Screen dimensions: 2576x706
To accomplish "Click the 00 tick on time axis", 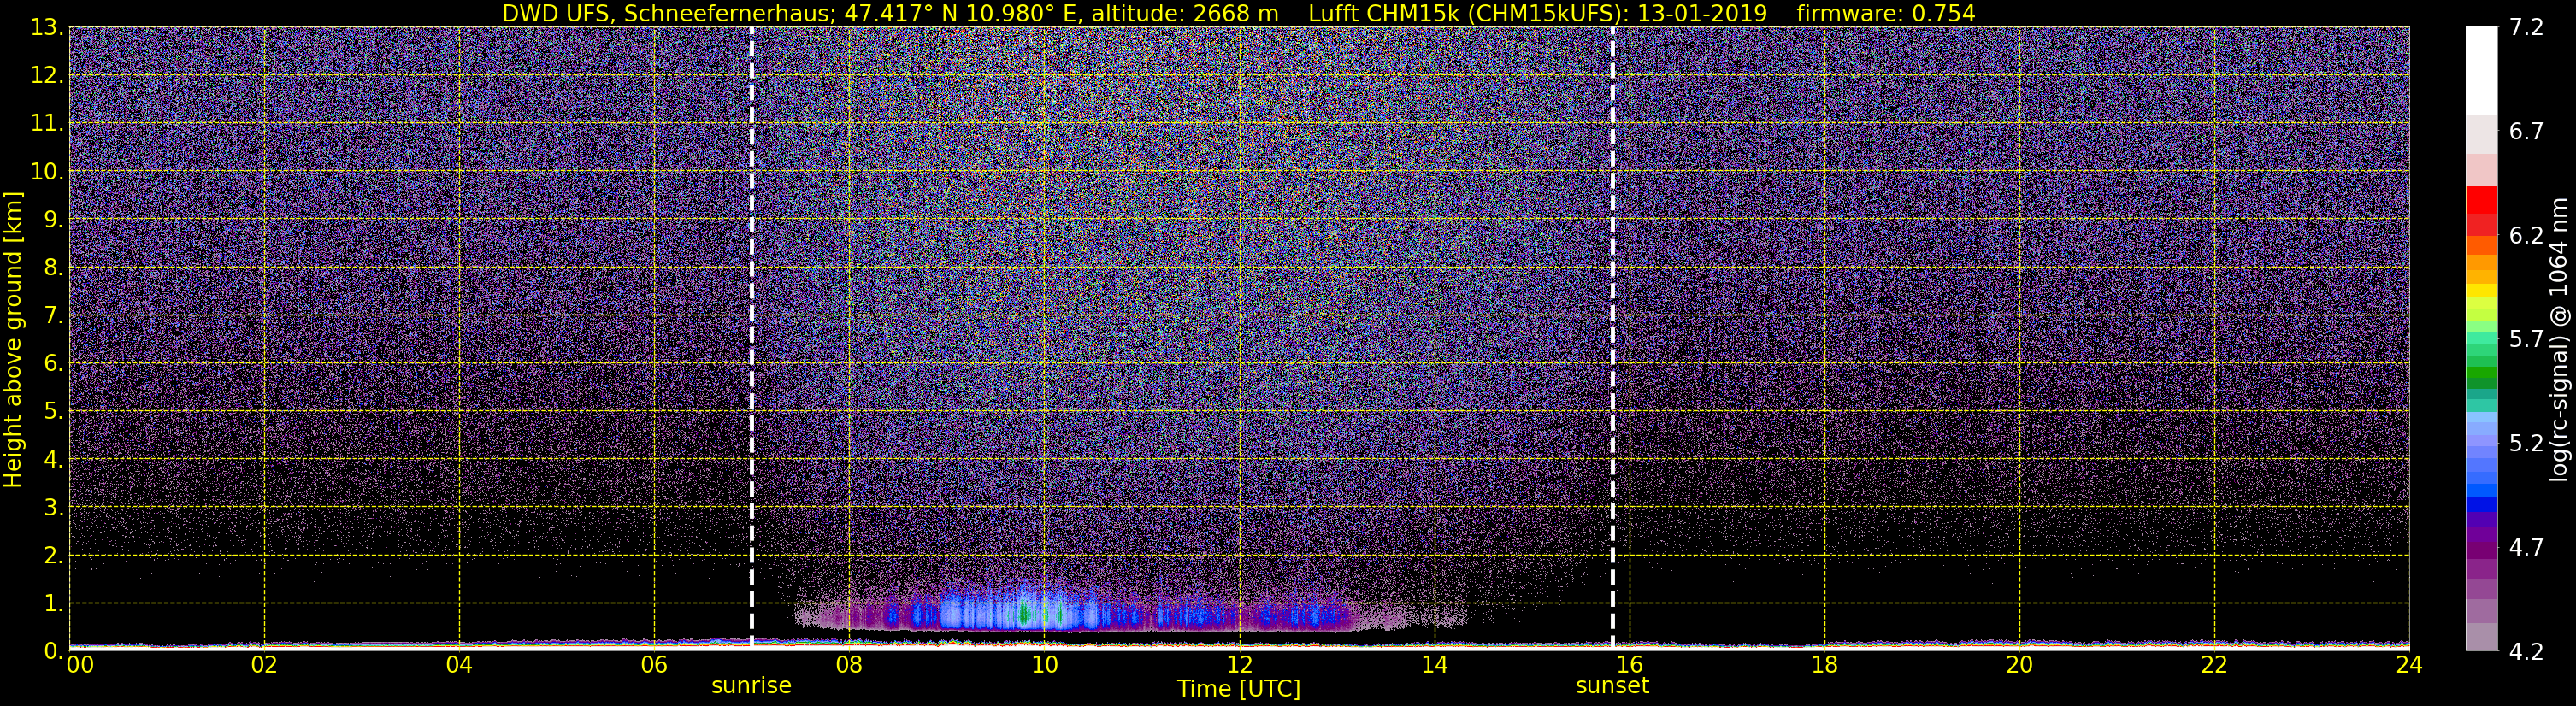I will (79, 665).
